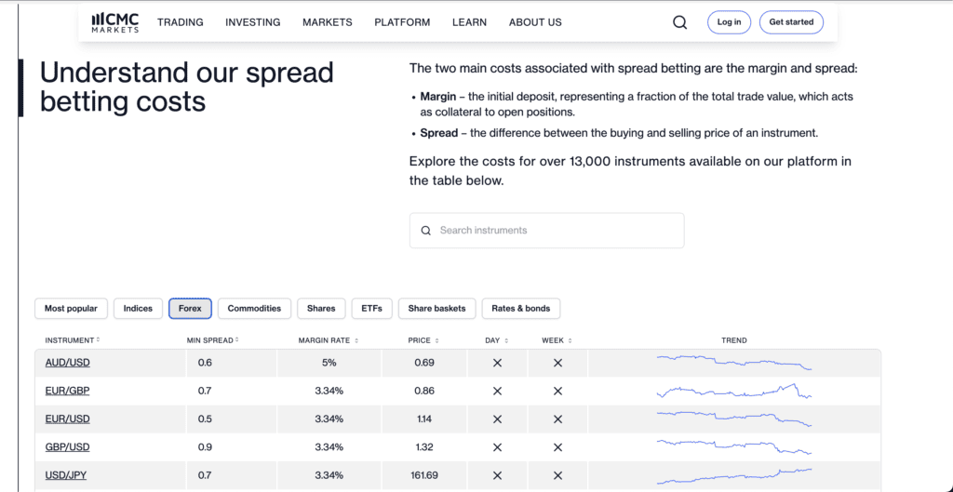953x492 pixels.
Task: Open the GBP/USD instrument link
Action: click(x=67, y=447)
